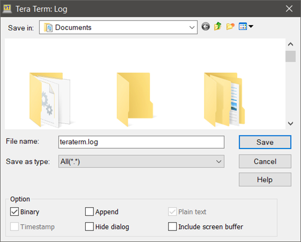Close the Tera Term Log dialog
This screenshot has width=301, height=242.
coord(289,8)
